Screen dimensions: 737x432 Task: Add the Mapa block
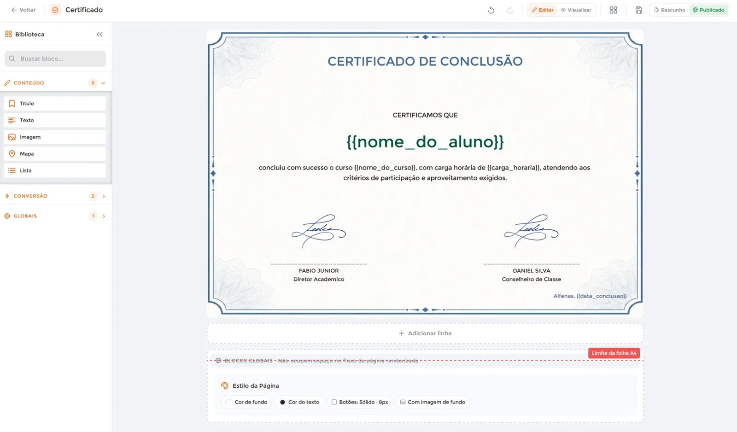(x=55, y=154)
